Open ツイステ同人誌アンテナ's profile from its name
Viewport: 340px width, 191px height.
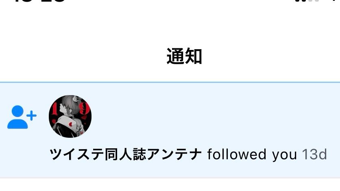126,154
